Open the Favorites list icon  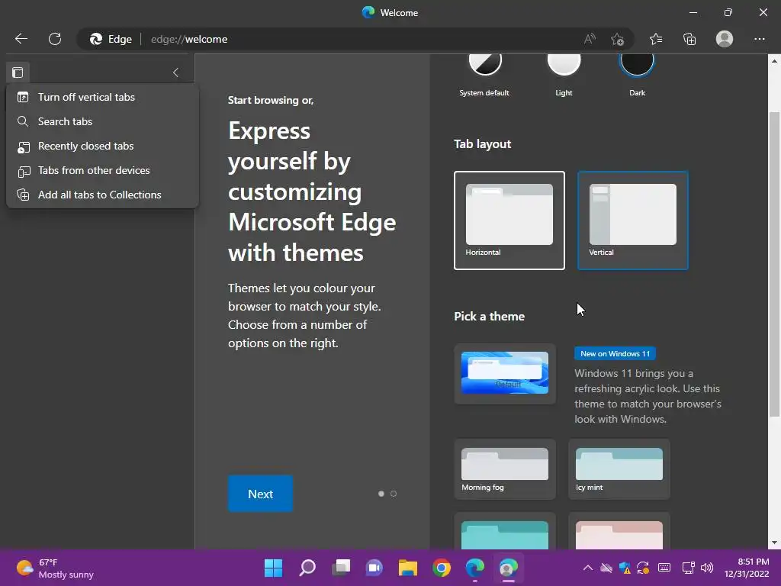click(x=656, y=39)
